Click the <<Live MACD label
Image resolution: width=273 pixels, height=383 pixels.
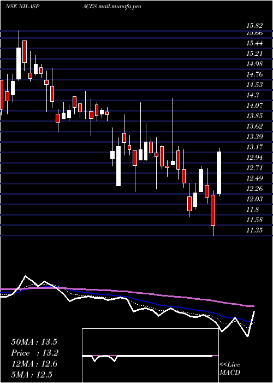pos(230,369)
